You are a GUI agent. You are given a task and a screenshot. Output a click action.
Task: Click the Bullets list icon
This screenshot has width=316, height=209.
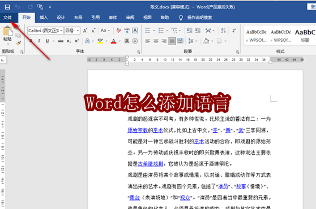click(148, 31)
